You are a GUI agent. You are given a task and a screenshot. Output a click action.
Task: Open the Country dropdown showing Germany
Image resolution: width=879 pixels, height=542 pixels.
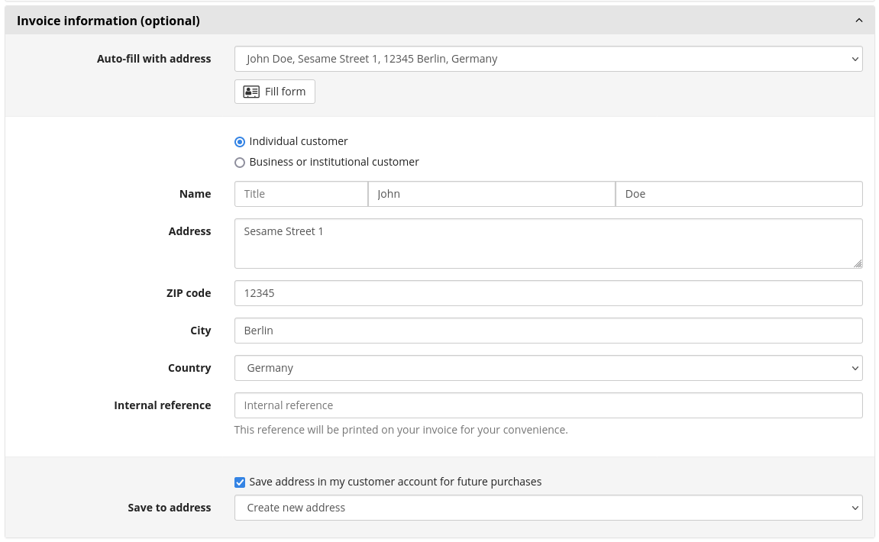[x=548, y=368]
